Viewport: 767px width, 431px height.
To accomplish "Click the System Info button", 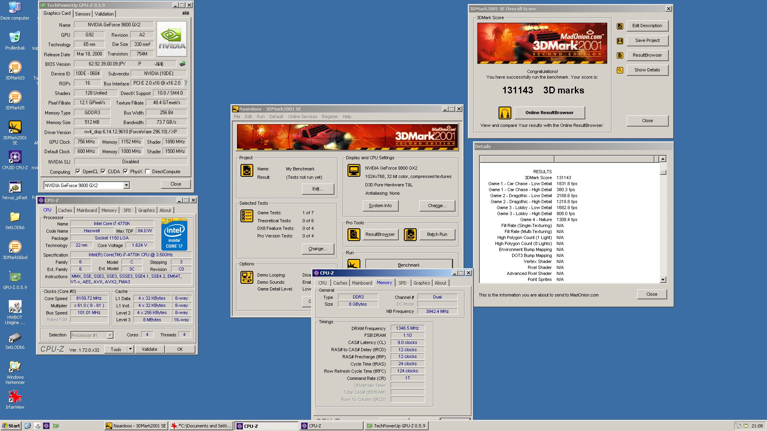I will pos(380,206).
